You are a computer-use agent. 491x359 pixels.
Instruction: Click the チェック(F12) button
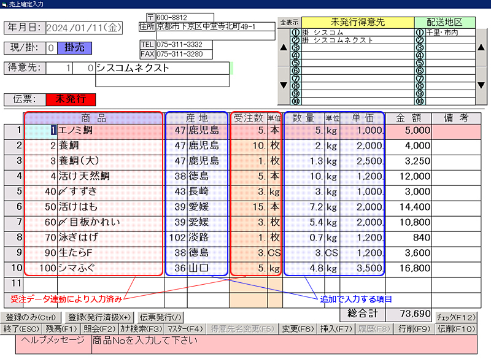click(455, 317)
